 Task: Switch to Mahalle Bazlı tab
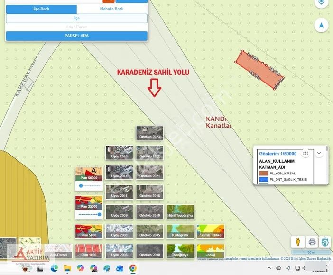click(111, 9)
